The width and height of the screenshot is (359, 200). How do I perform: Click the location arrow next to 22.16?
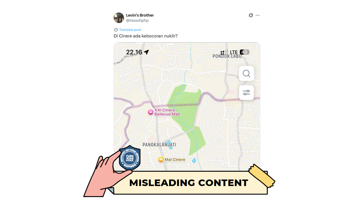(146, 52)
